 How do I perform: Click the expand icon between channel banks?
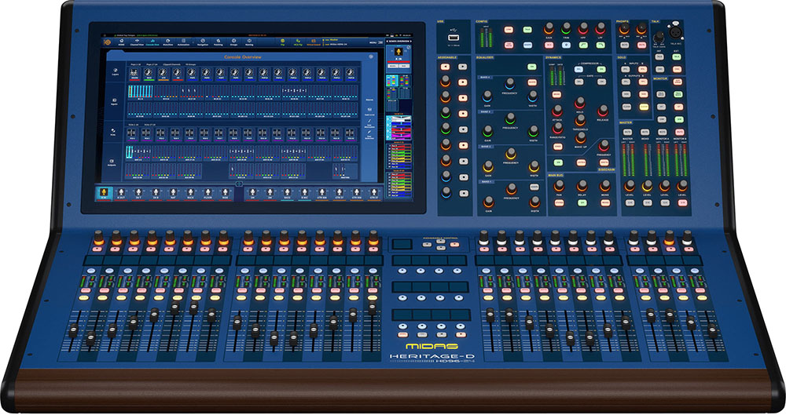tap(239, 184)
